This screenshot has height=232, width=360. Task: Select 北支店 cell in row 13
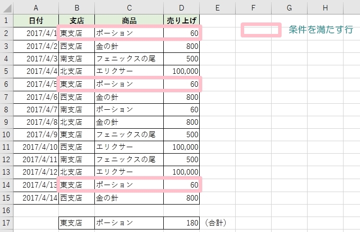coord(77,172)
